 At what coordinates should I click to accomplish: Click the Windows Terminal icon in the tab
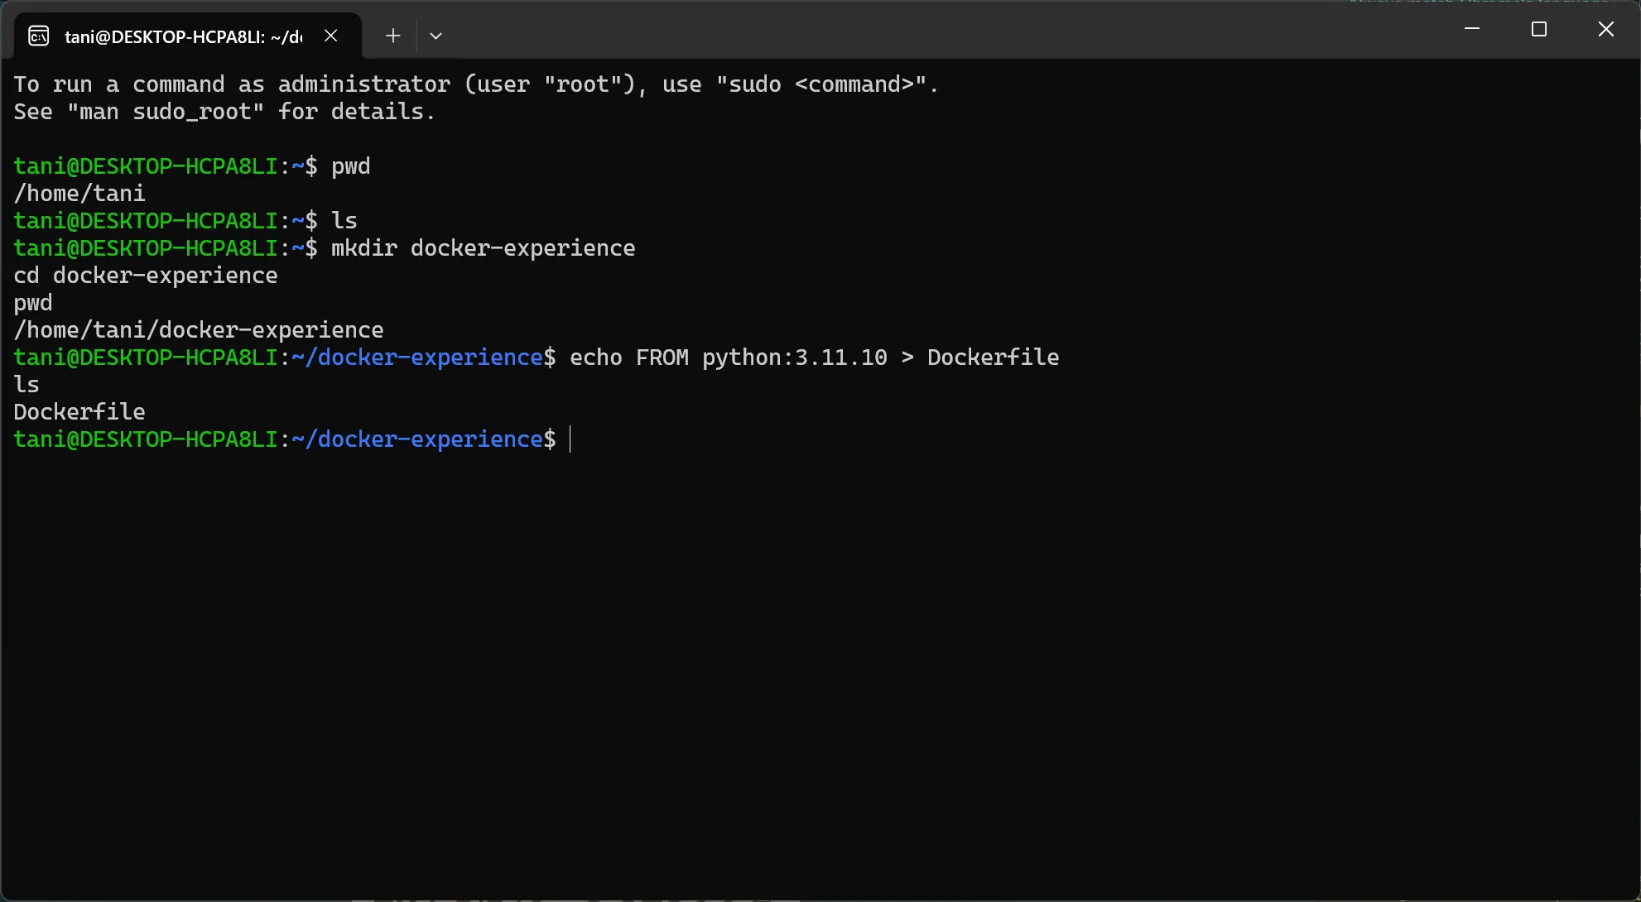click(38, 36)
